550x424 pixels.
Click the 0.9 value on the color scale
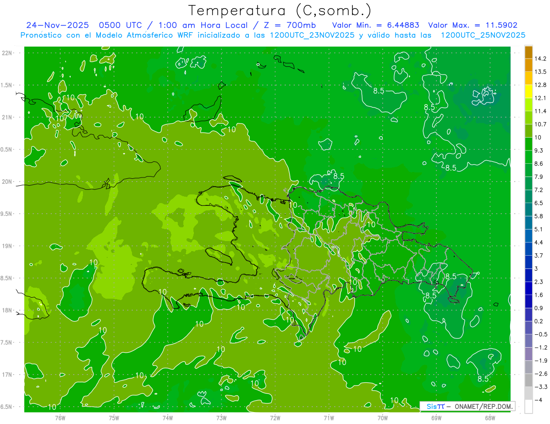pos(539,308)
